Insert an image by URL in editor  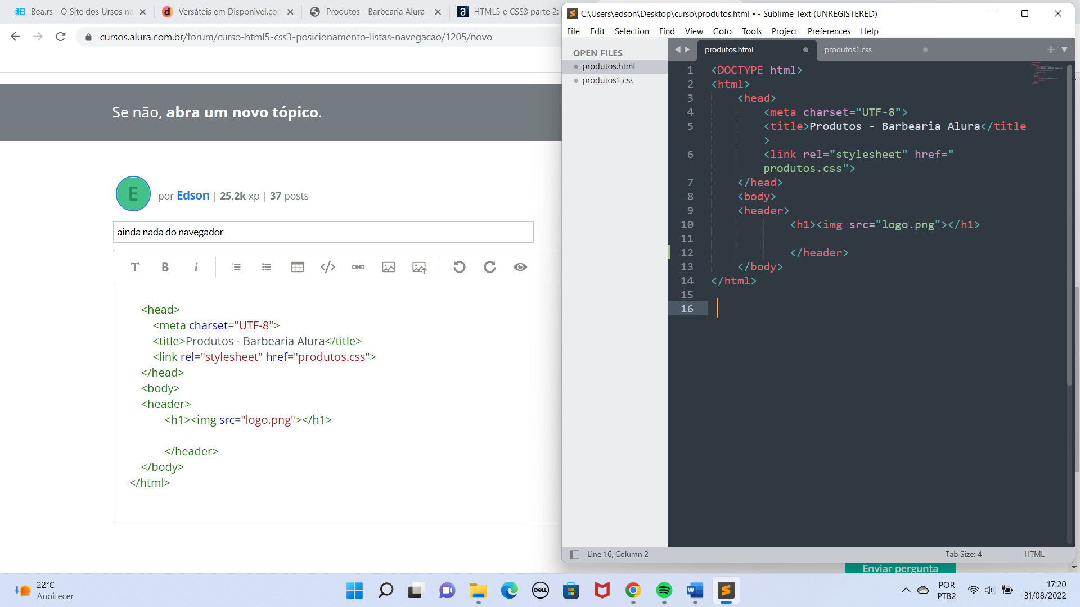pyautogui.click(x=389, y=267)
